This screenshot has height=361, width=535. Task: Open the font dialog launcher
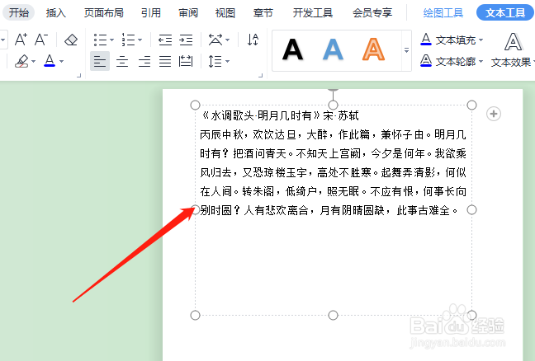click(x=78, y=75)
